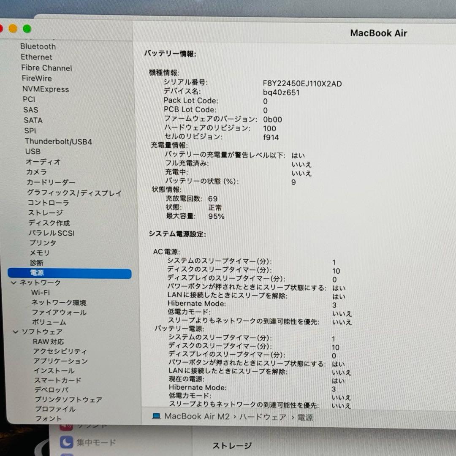Screen dimensions: 456x456
Task: Select アプリケーション in the sidebar
Action: coord(60,361)
